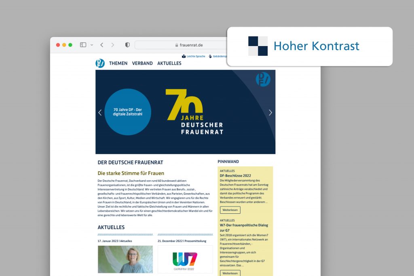Screen dimensions: 414x276
Task: Show the Safari sidebar panel icon
Action: coord(84,45)
